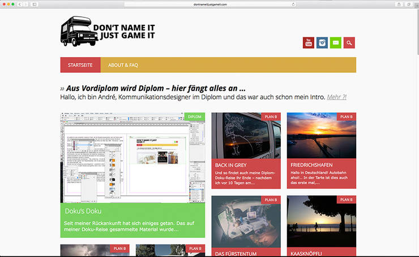Click PLAN B tag on Kaasknöpfli card
The width and height of the screenshot is (419, 257).
347,199
